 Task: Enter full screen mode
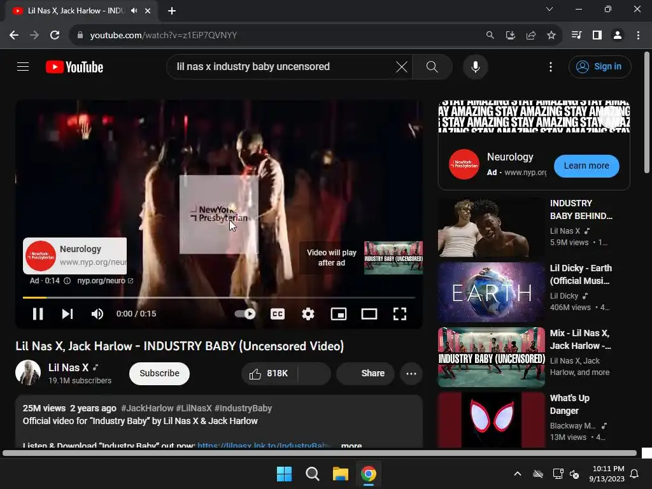(400, 314)
